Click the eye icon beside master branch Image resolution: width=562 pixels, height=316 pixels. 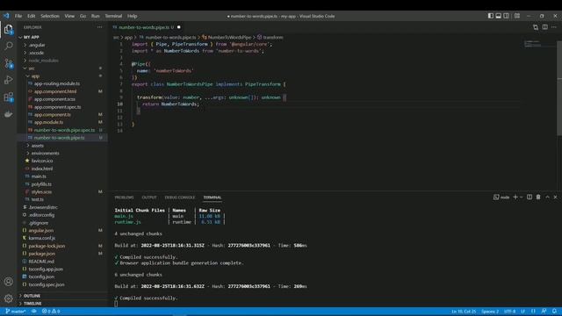pos(34,312)
